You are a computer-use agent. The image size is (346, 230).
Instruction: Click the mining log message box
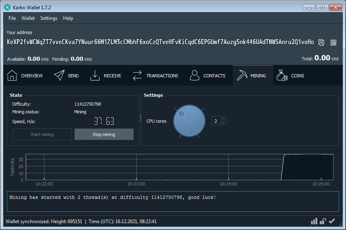173,202
